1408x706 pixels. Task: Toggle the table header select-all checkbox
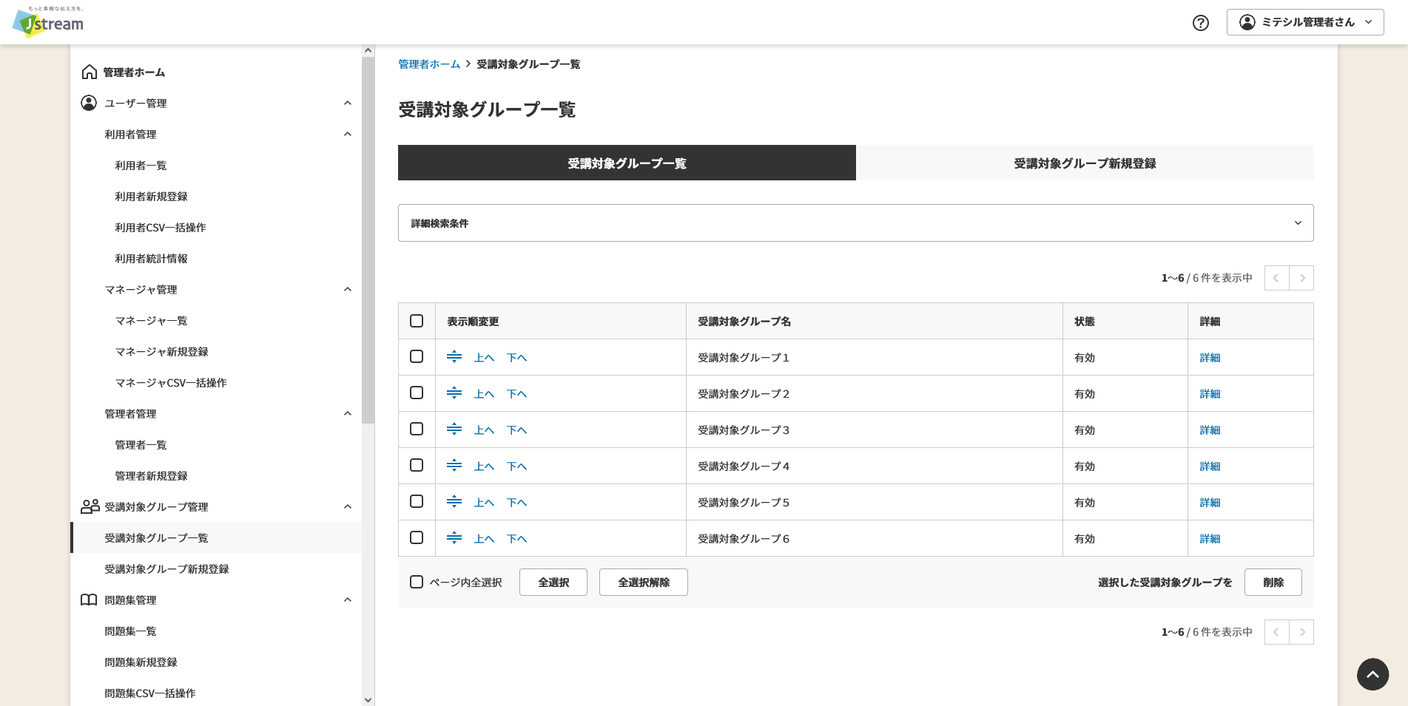point(417,321)
